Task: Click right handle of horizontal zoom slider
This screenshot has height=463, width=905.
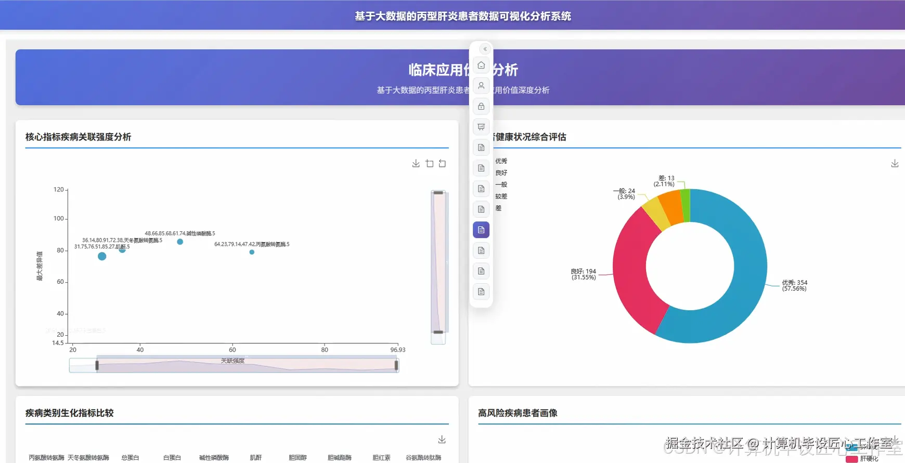Action: (396, 365)
